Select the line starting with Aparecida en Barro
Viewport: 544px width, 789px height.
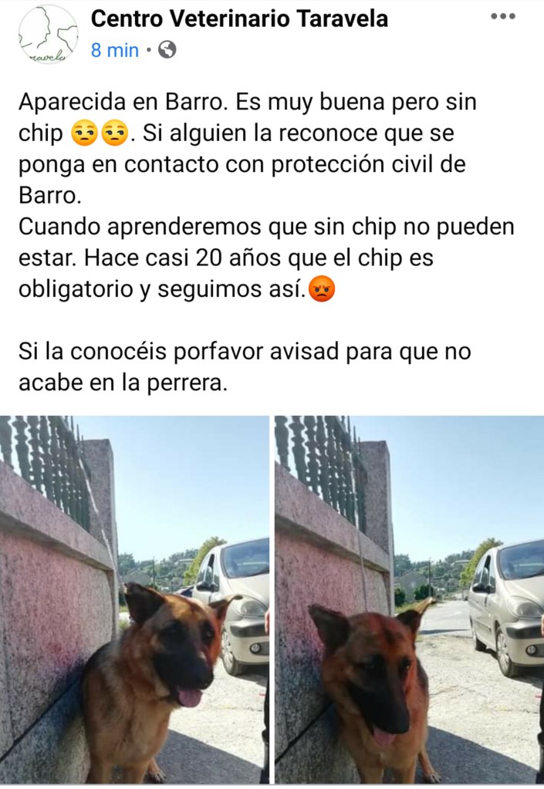pos(247,102)
